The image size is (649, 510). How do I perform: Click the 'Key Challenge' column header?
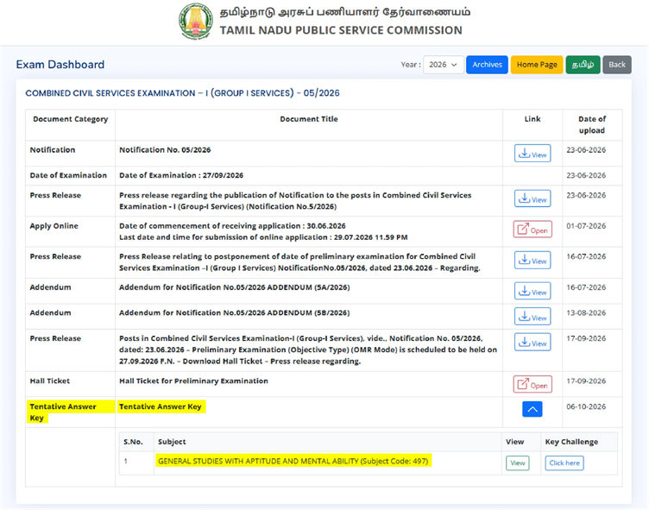[x=571, y=442]
